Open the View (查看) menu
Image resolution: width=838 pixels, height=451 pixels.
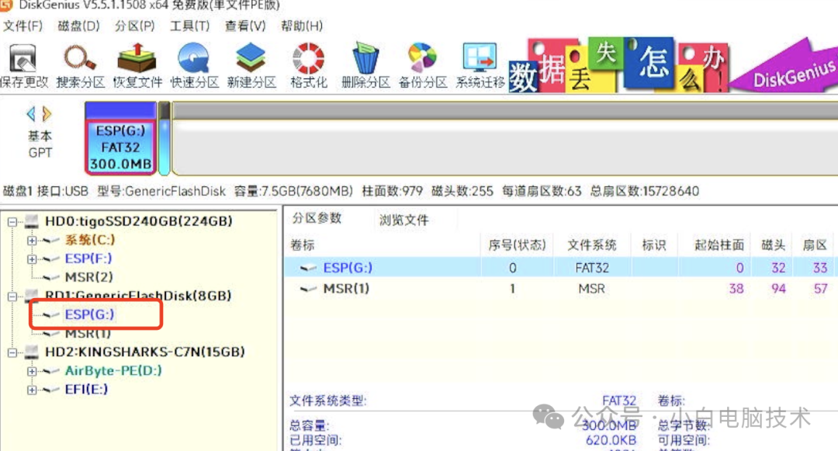(245, 26)
